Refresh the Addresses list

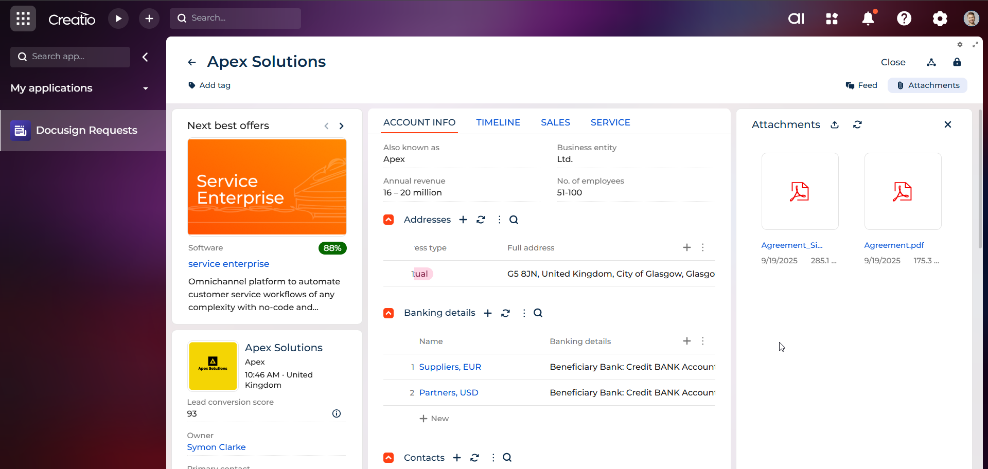(481, 220)
